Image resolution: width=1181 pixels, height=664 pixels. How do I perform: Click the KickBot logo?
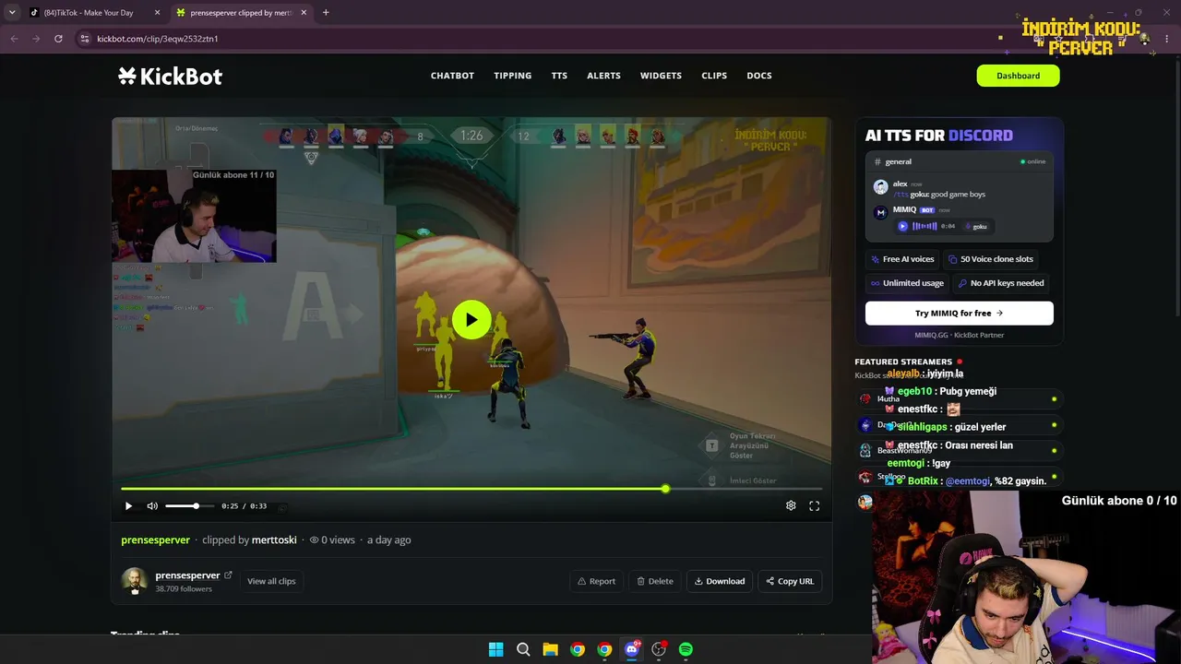(x=170, y=76)
